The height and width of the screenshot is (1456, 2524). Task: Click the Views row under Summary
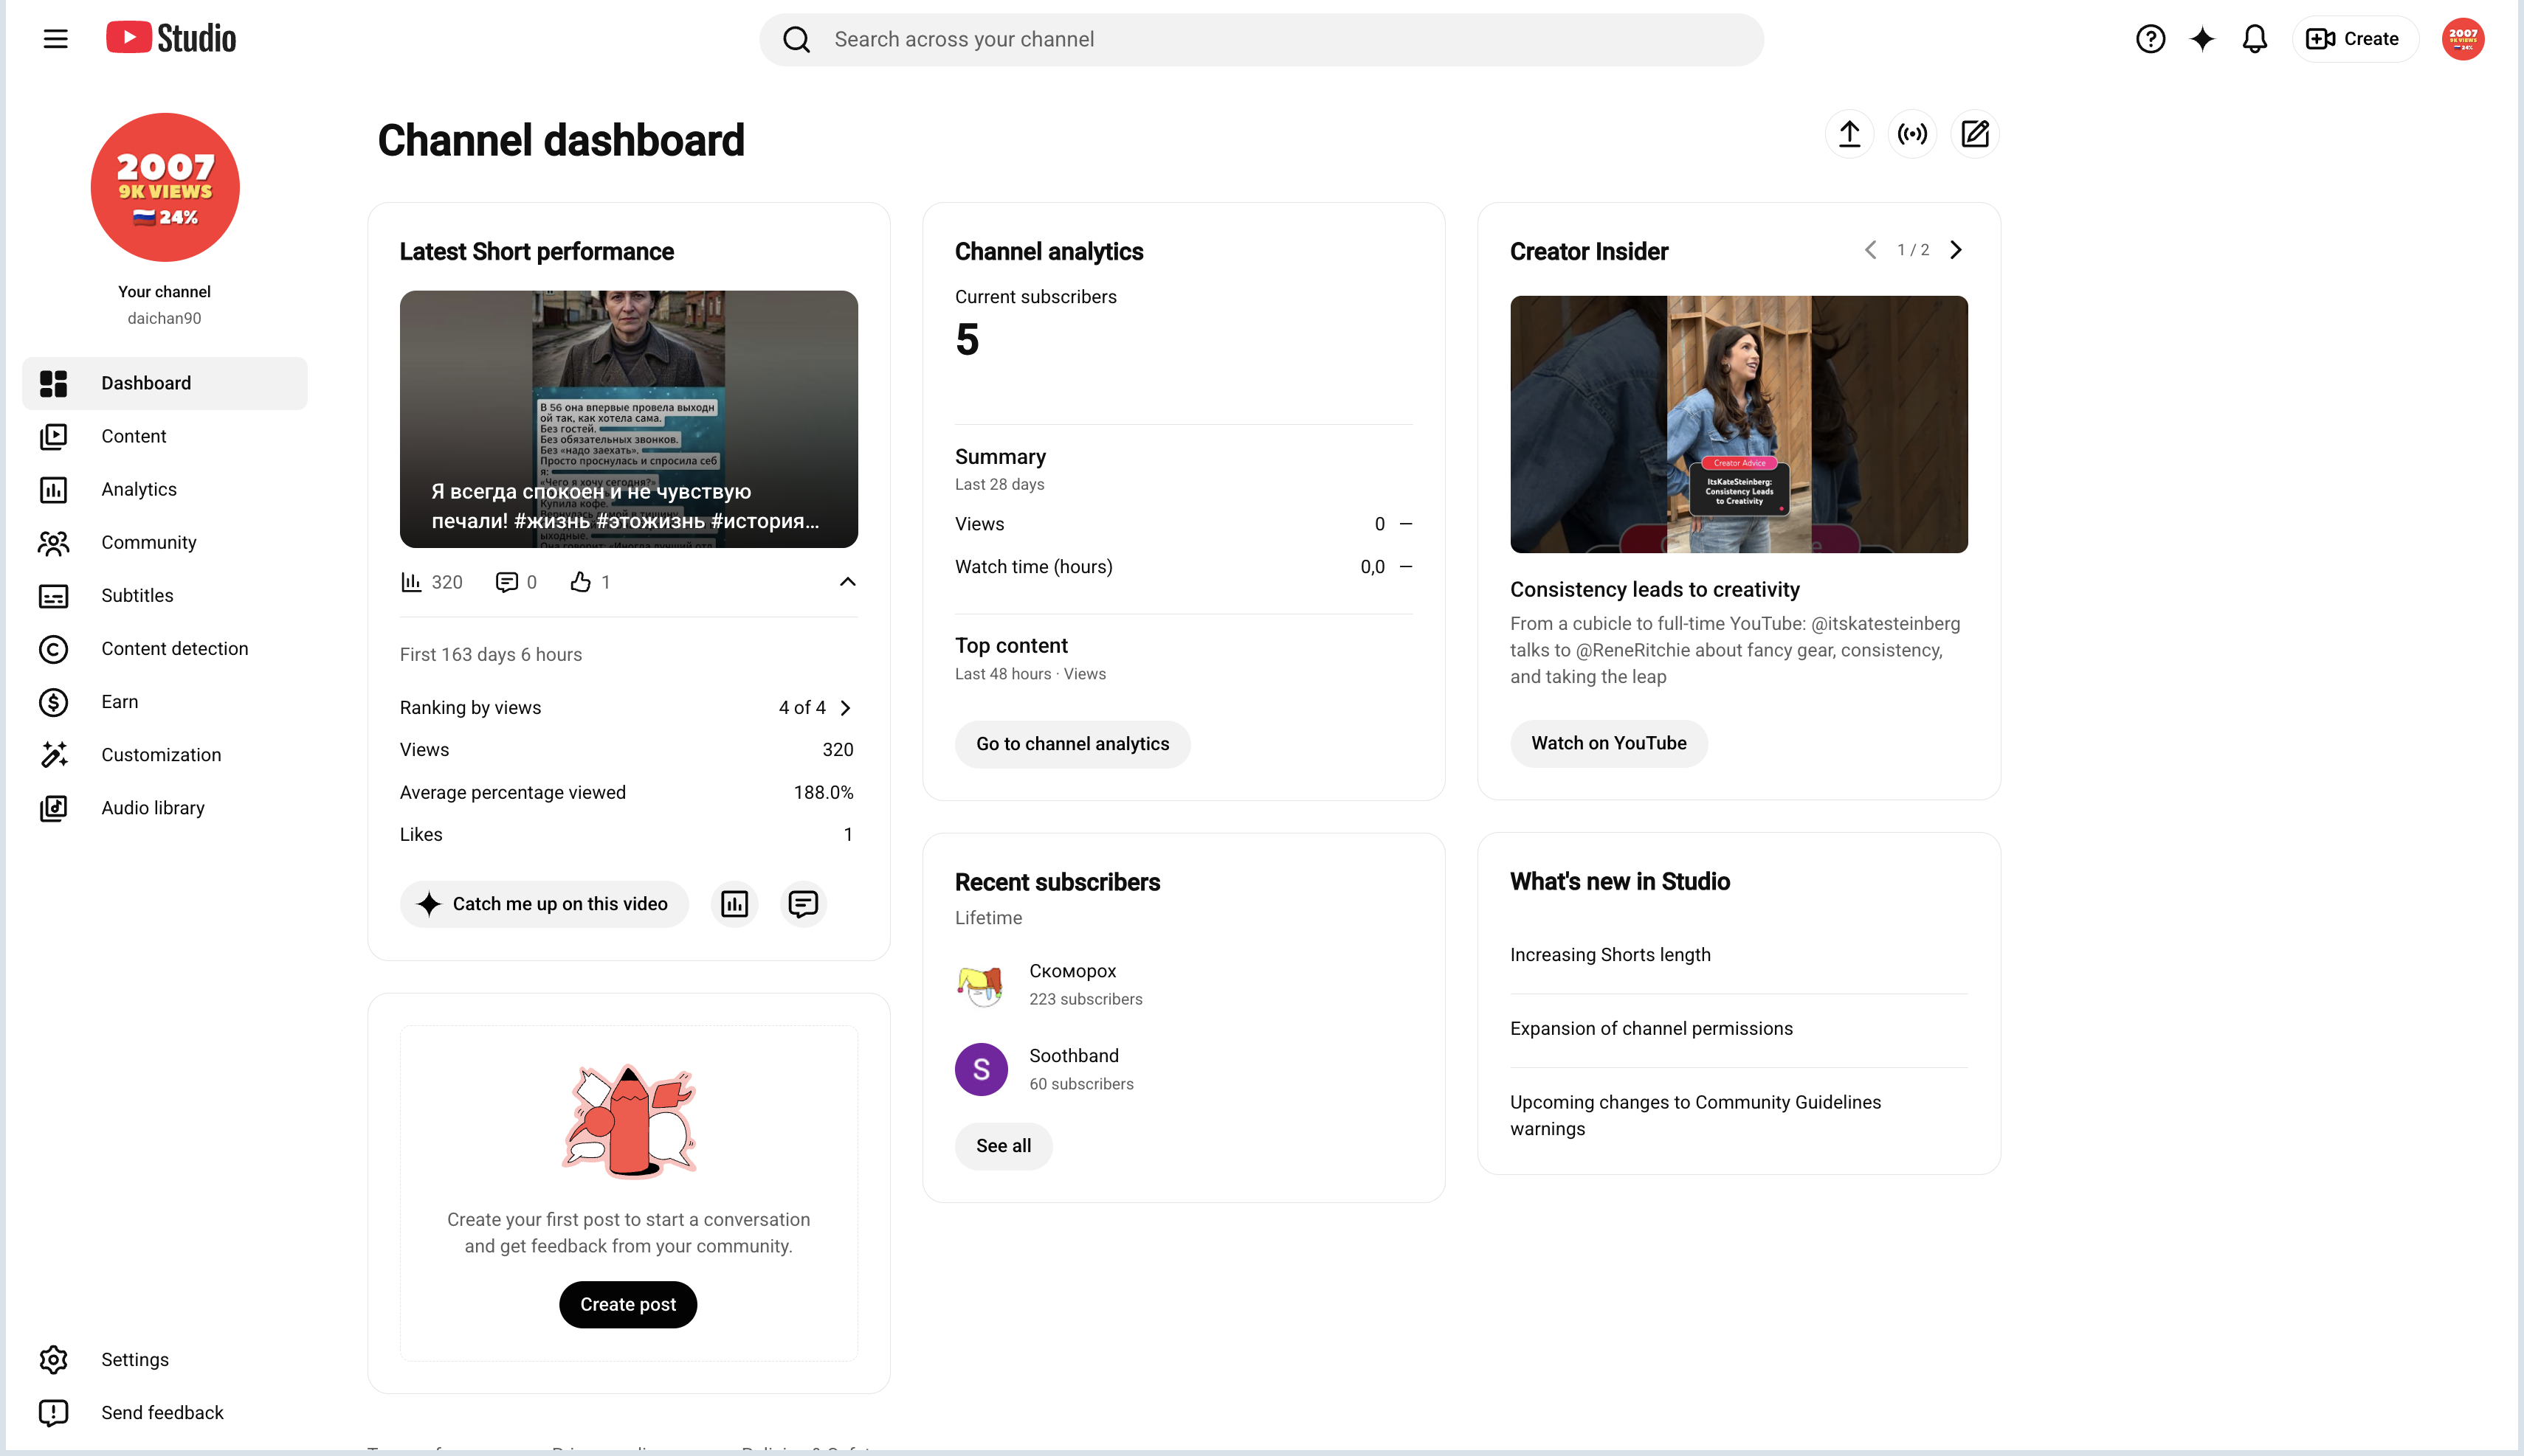coord(1184,524)
